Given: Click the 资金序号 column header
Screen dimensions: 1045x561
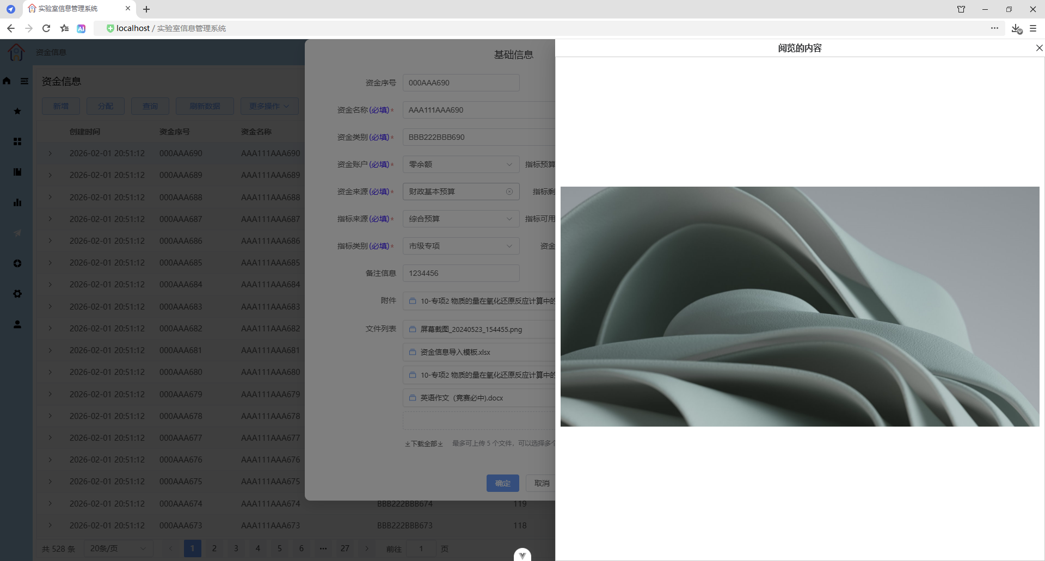Looking at the screenshot, I should coord(174,132).
